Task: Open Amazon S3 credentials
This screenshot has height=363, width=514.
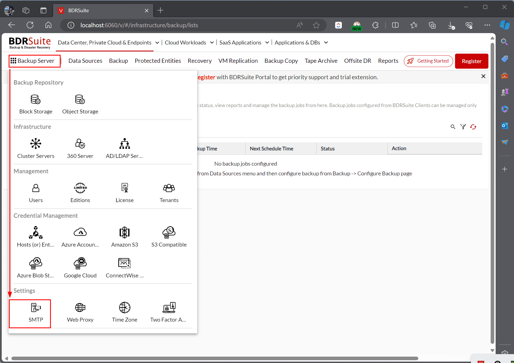Action: click(125, 237)
